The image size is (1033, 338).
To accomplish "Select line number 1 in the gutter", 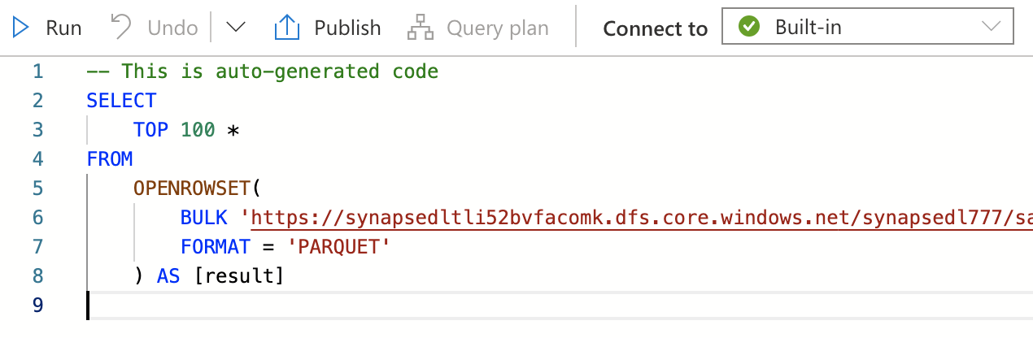I will pyautogui.click(x=37, y=71).
